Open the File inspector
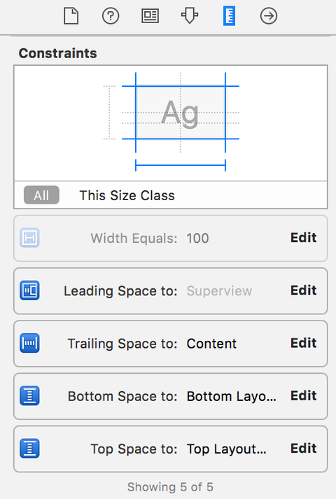 coord(71,16)
